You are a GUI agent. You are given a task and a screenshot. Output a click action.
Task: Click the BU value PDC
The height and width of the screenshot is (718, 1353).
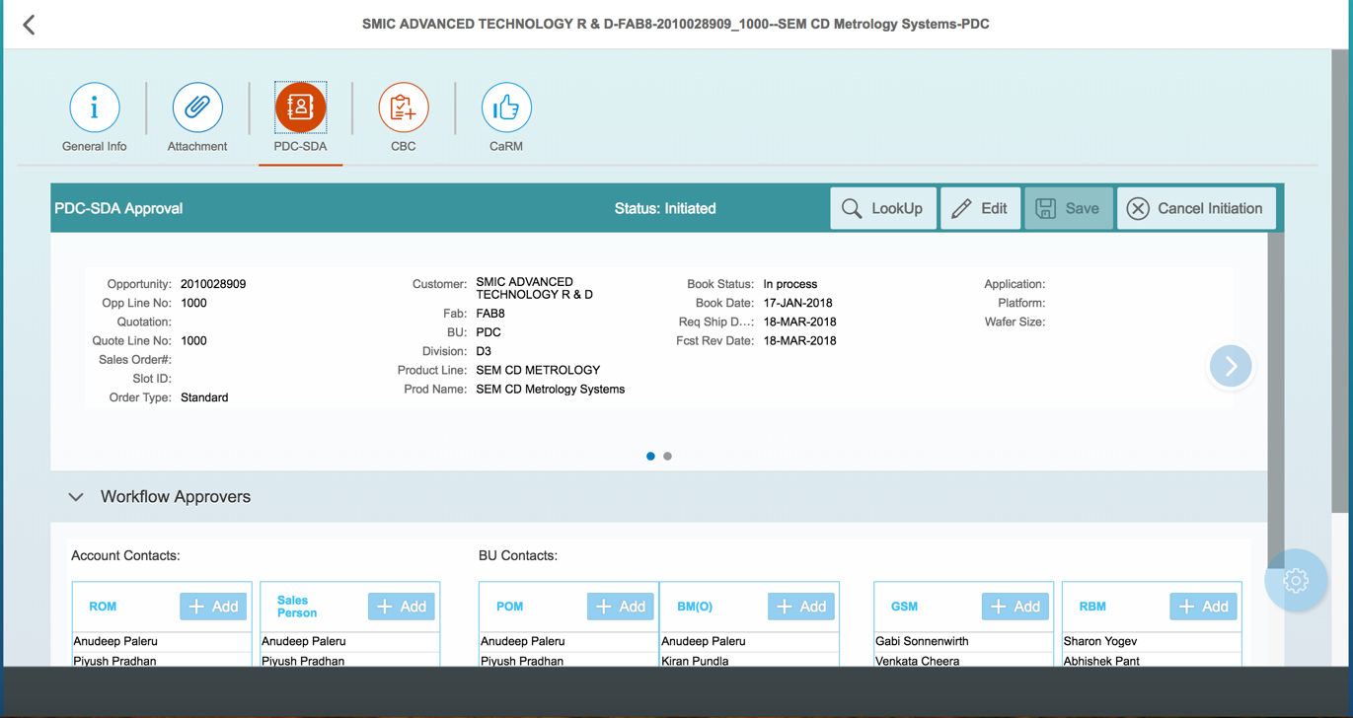pyautogui.click(x=489, y=332)
